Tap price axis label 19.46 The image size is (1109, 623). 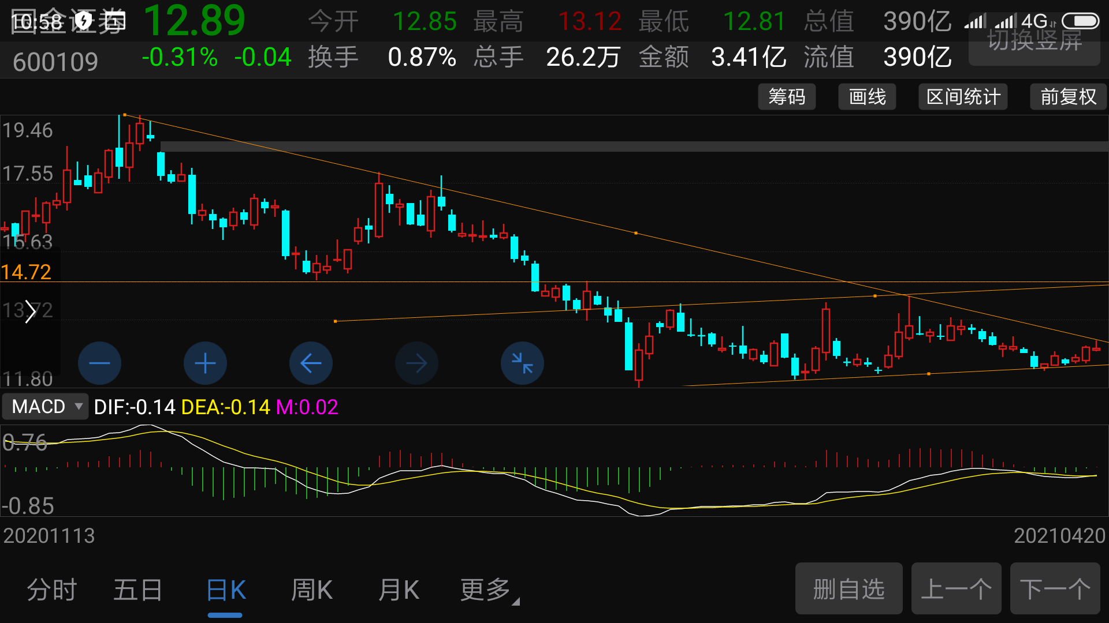click(28, 130)
